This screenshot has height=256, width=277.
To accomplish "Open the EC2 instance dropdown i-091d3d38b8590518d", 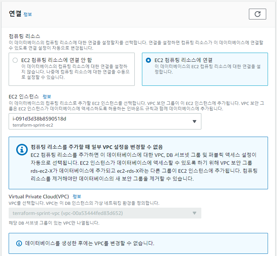I will pyautogui.click(x=105, y=121).
